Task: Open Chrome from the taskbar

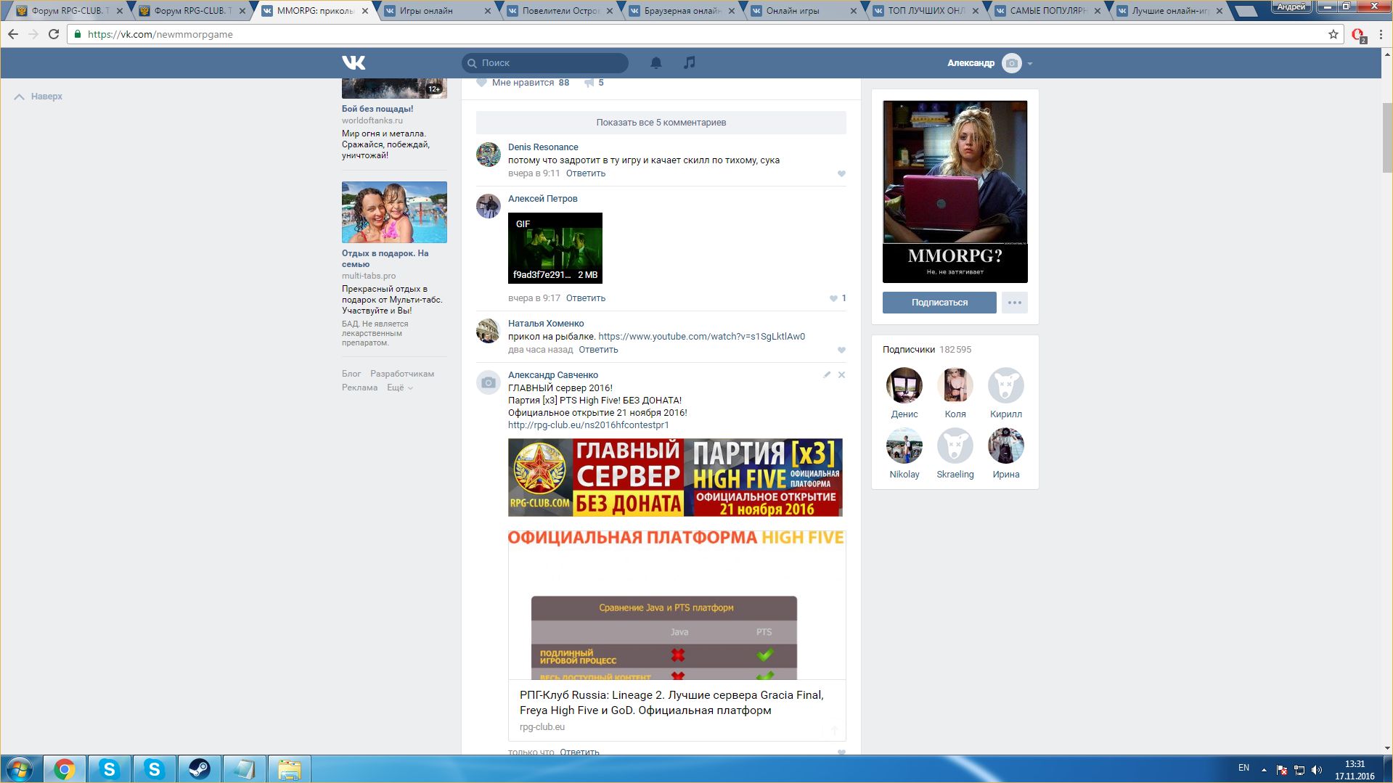Action: (x=65, y=769)
